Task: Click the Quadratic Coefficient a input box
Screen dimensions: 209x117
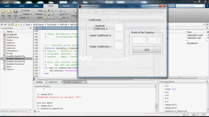Action: click(119, 27)
